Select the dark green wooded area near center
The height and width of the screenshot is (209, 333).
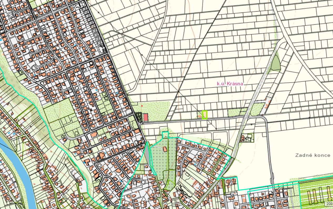point(139,116)
